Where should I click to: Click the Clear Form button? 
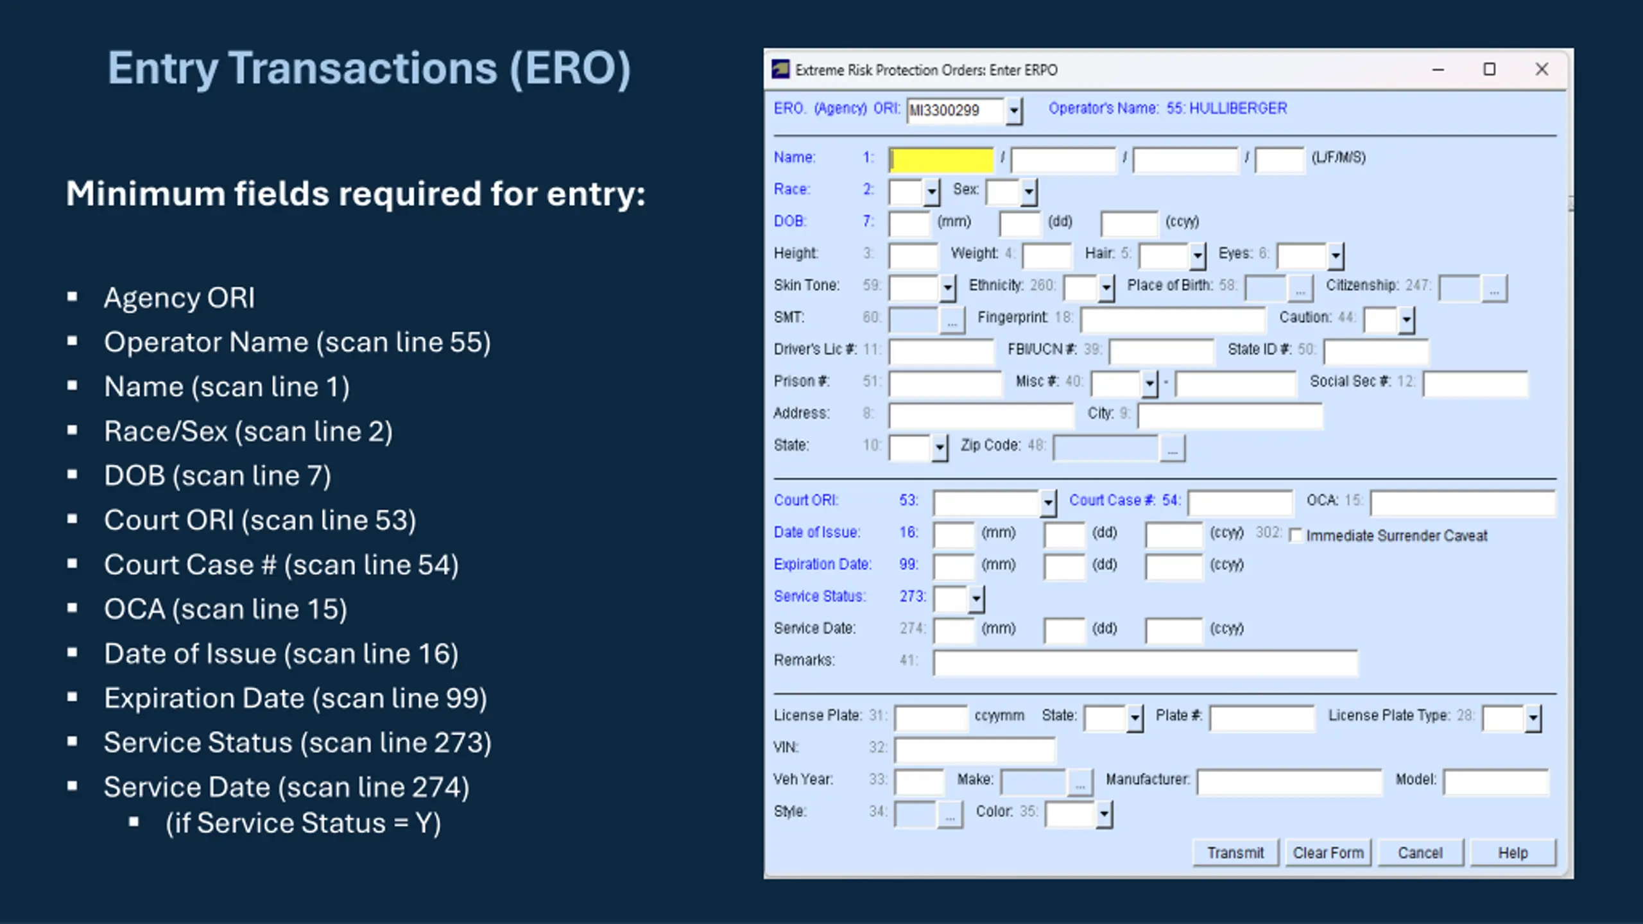click(x=1328, y=853)
